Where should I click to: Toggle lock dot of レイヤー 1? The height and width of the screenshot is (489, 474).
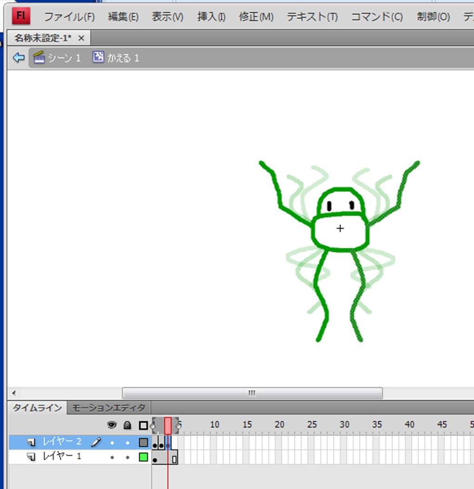[127, 457]
